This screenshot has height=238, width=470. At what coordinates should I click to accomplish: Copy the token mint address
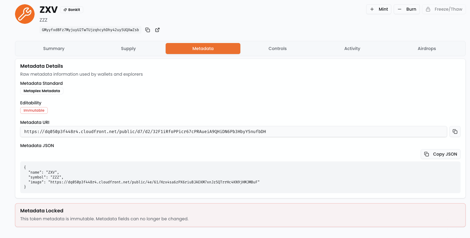coord(148,30)
